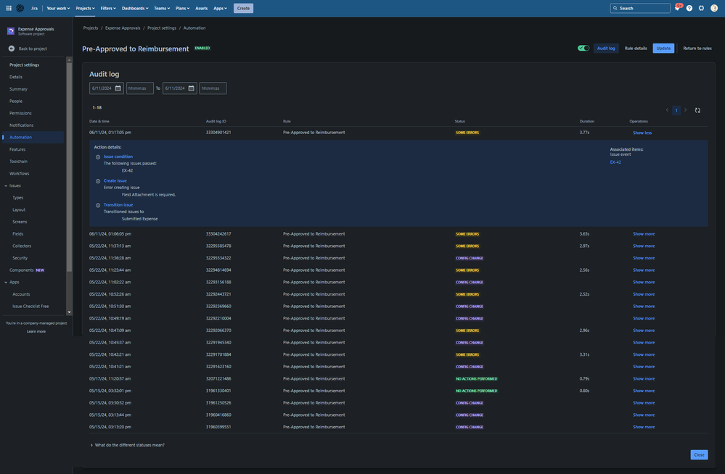
Task: Click the search magnifier icon
Action: coord(615,8)
